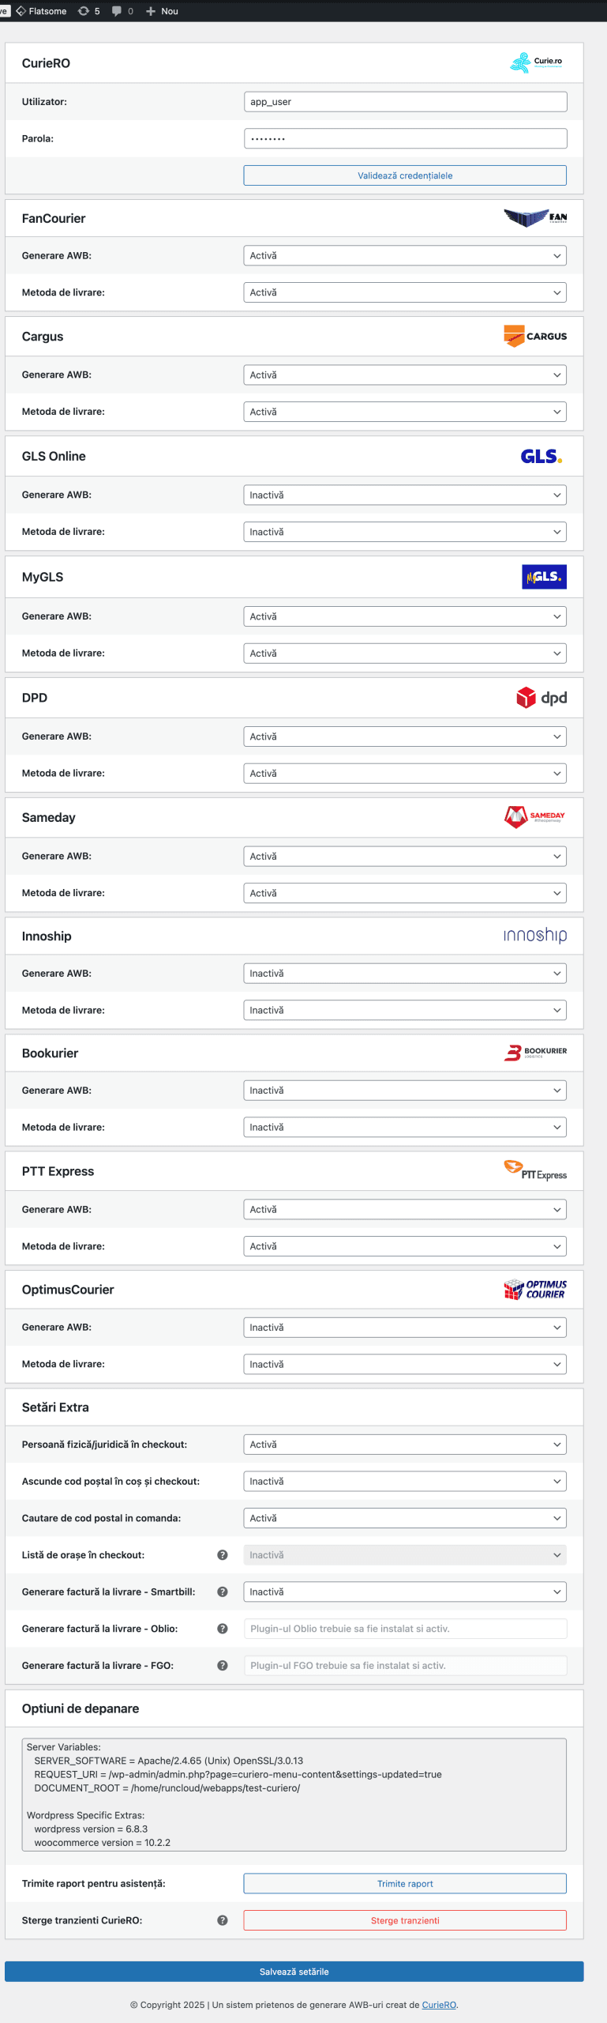Click Validează credențialele button

pyautogui.click(x=405, y=175)
